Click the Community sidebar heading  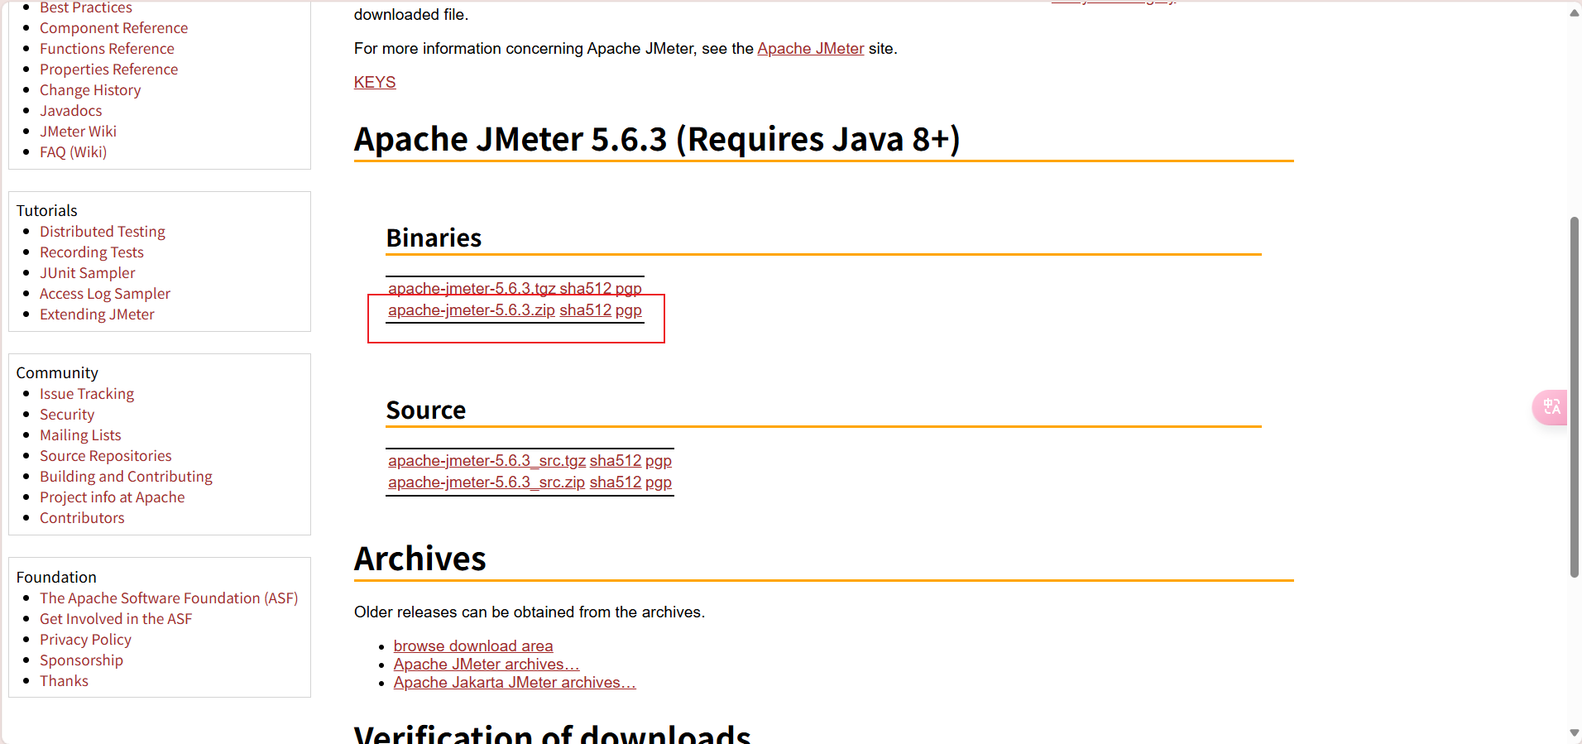(x=57, y=373)
